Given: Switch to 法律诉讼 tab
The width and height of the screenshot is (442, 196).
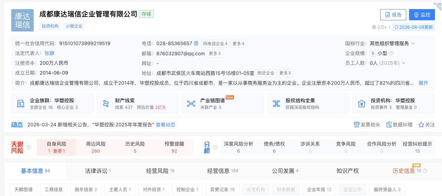Looking at the screenshot, I should (98, 171).
